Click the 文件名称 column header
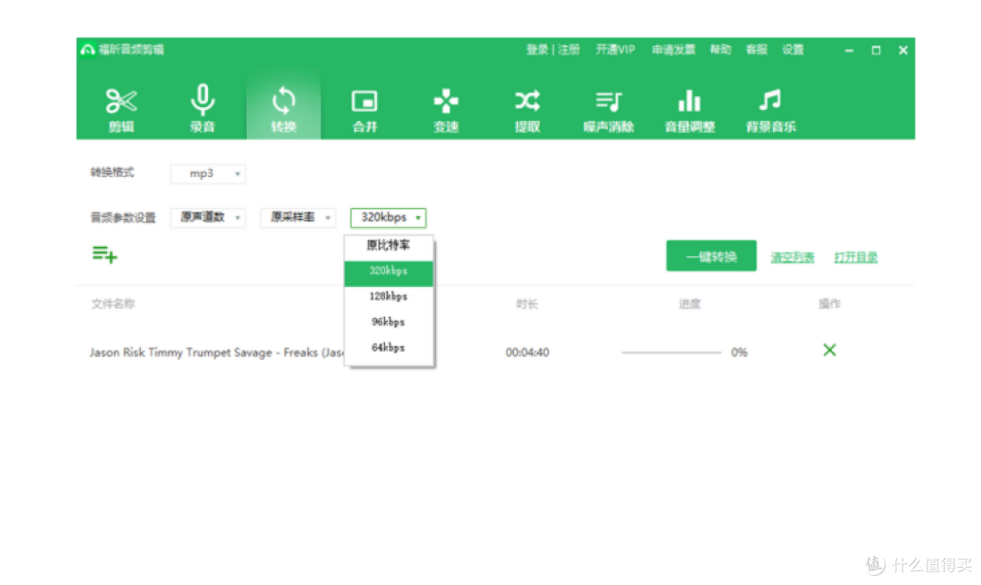This screenshot has width=981, height=585. 114,303
